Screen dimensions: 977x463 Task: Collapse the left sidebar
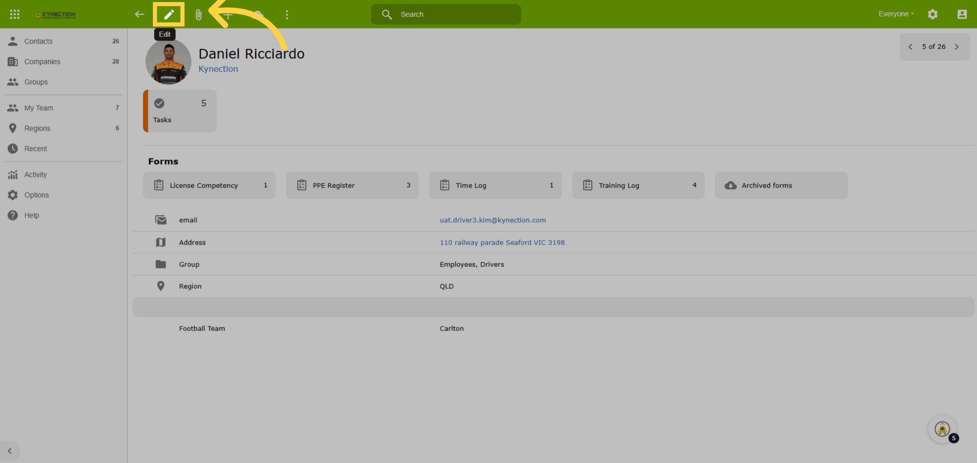pyautogui.click(x=10, y=451)
